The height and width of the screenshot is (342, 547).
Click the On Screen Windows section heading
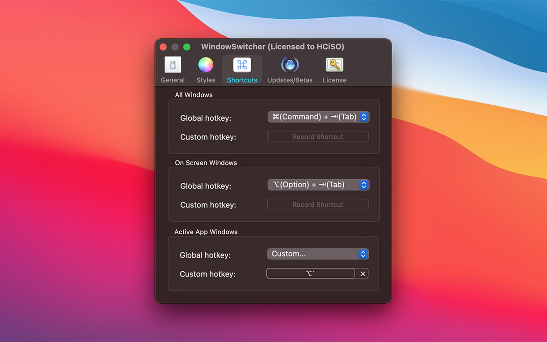pyautogui.click(x=206, y=162)
